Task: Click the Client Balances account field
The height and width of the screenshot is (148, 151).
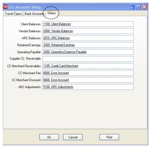Action: 88,24
